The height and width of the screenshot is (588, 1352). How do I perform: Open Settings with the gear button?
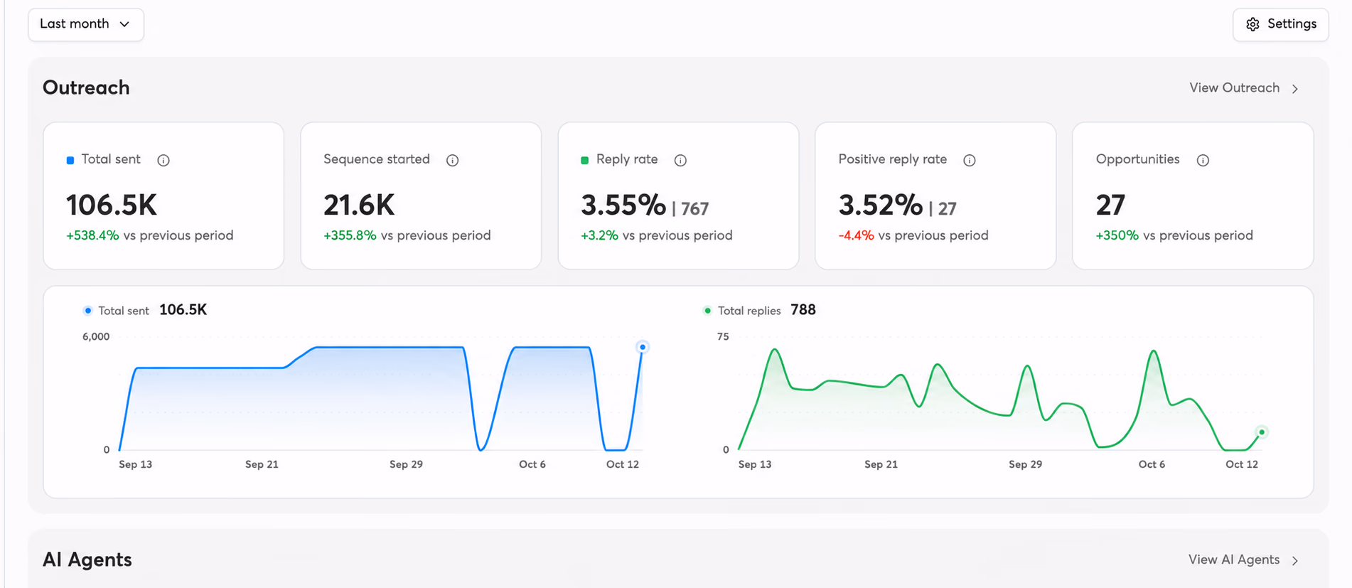coord(1280,24)
